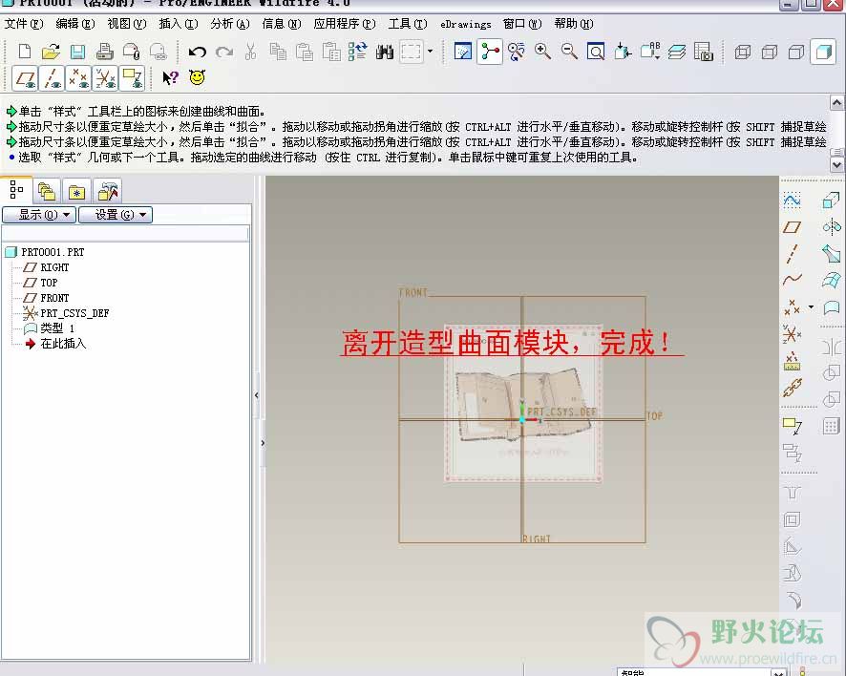The height and width of the screenshot is (676, 846).
Task: Switch to the Favorites tab
Action: click(76, 192)
